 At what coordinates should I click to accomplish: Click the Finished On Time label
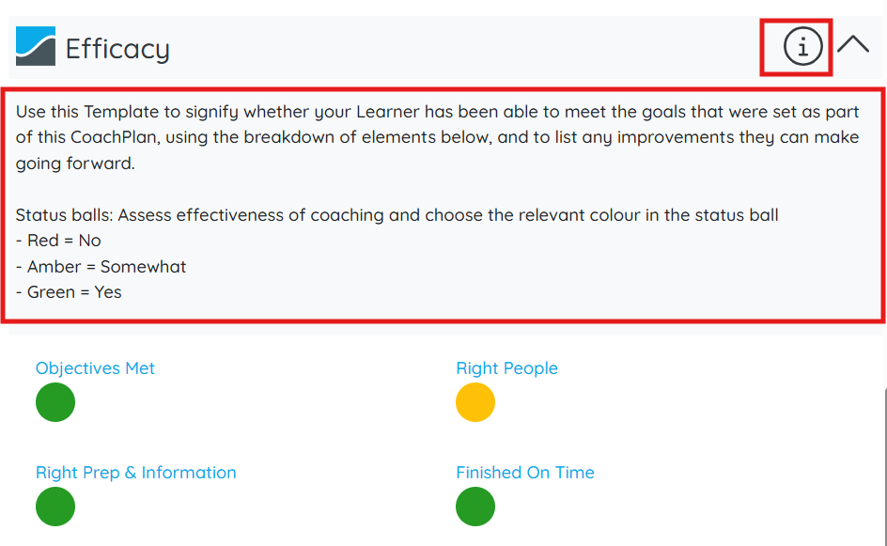click(525, 473)
